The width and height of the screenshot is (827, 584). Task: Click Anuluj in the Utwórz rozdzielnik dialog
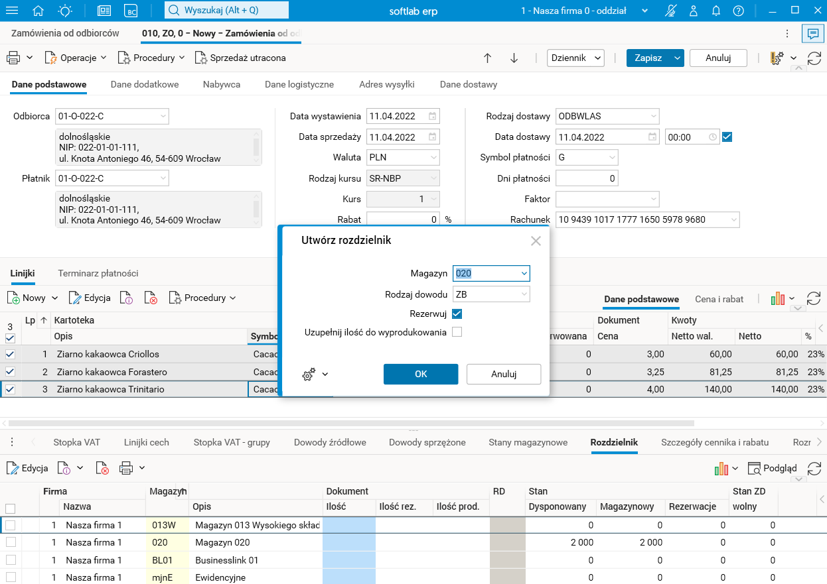(x=504, y=374)
